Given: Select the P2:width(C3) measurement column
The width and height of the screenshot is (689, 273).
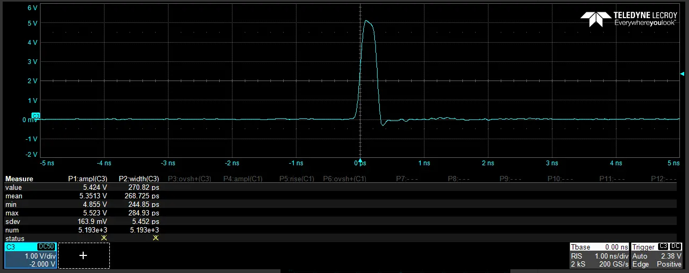Looking at the screenshot, I should [139, 179].
